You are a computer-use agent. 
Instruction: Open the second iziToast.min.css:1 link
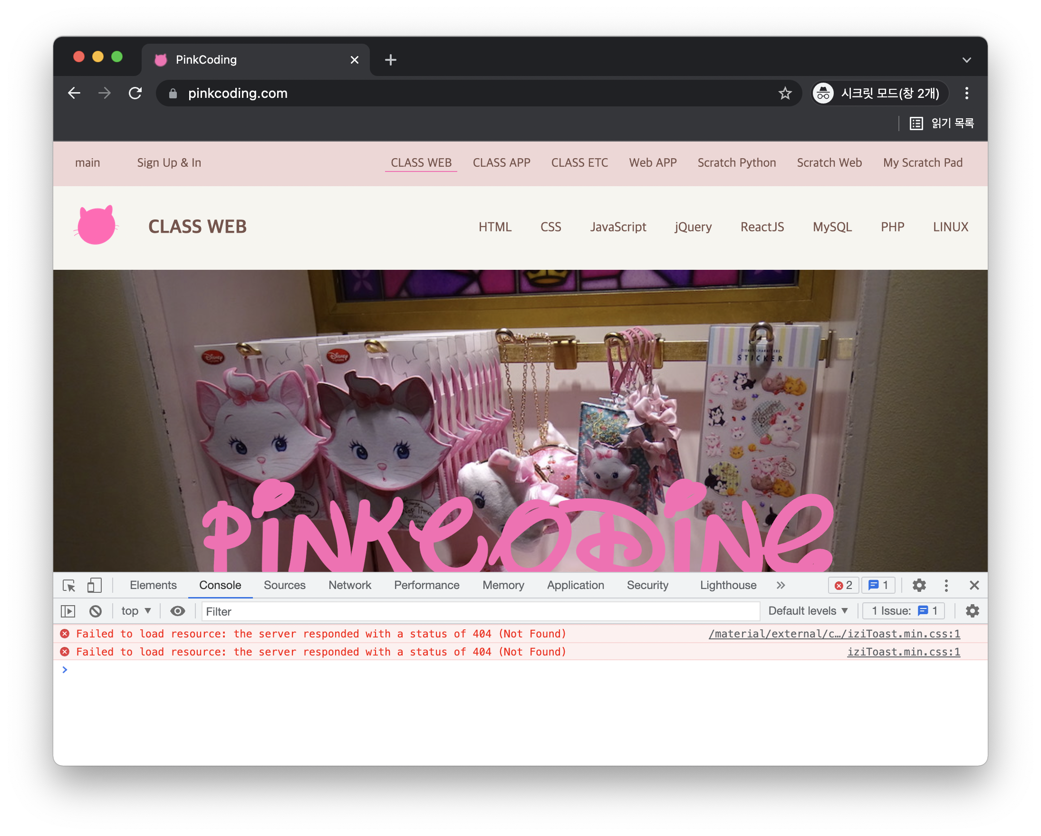[904, 652]
